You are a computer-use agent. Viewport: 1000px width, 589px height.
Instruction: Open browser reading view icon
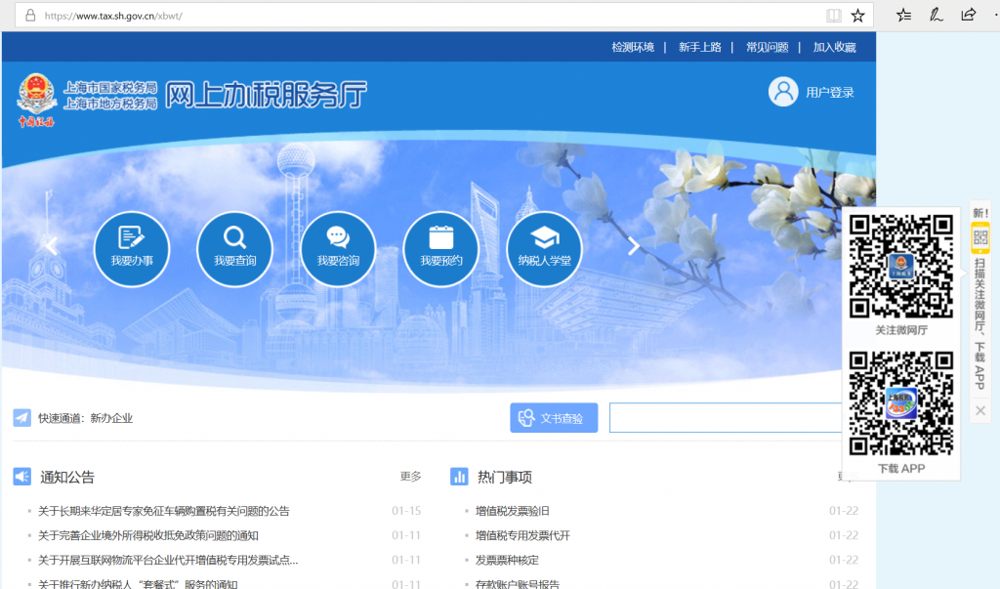(833, 16)
